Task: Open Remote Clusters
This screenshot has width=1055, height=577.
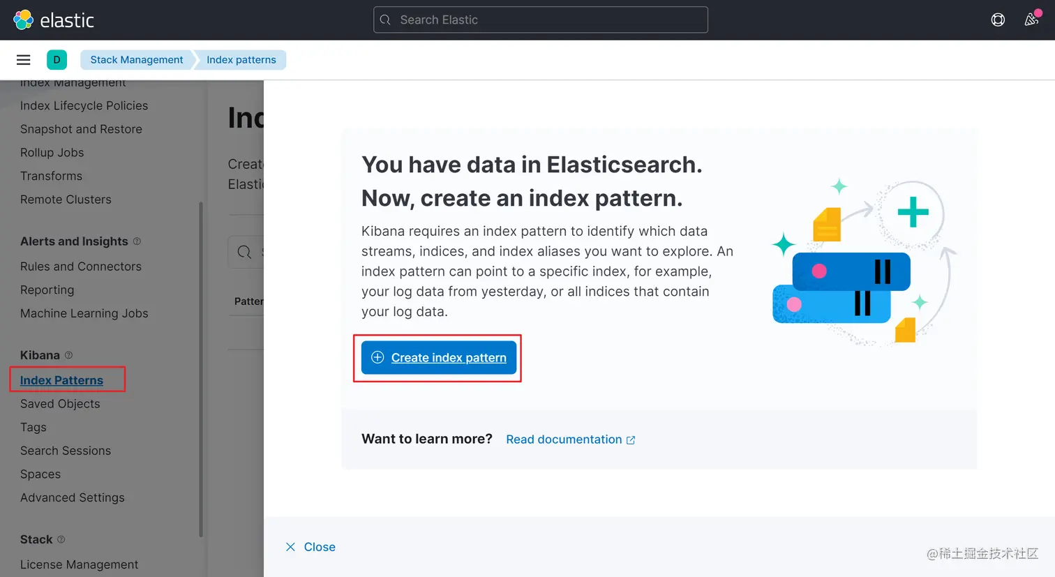Action: click(x=66, y=200)
